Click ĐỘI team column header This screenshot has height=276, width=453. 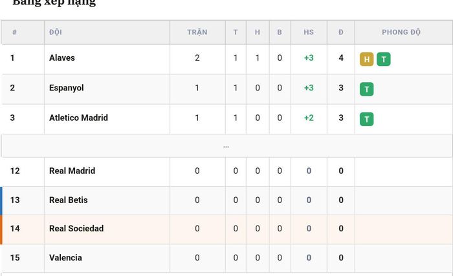pos(56,32)
